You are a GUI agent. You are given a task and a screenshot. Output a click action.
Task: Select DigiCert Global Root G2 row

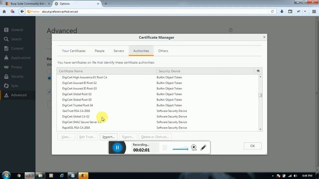click(158, 94)
